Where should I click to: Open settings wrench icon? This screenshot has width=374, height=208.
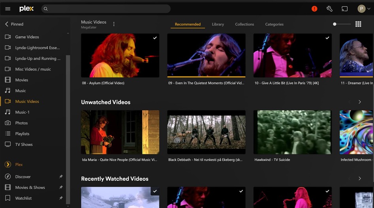coord(329,9)
